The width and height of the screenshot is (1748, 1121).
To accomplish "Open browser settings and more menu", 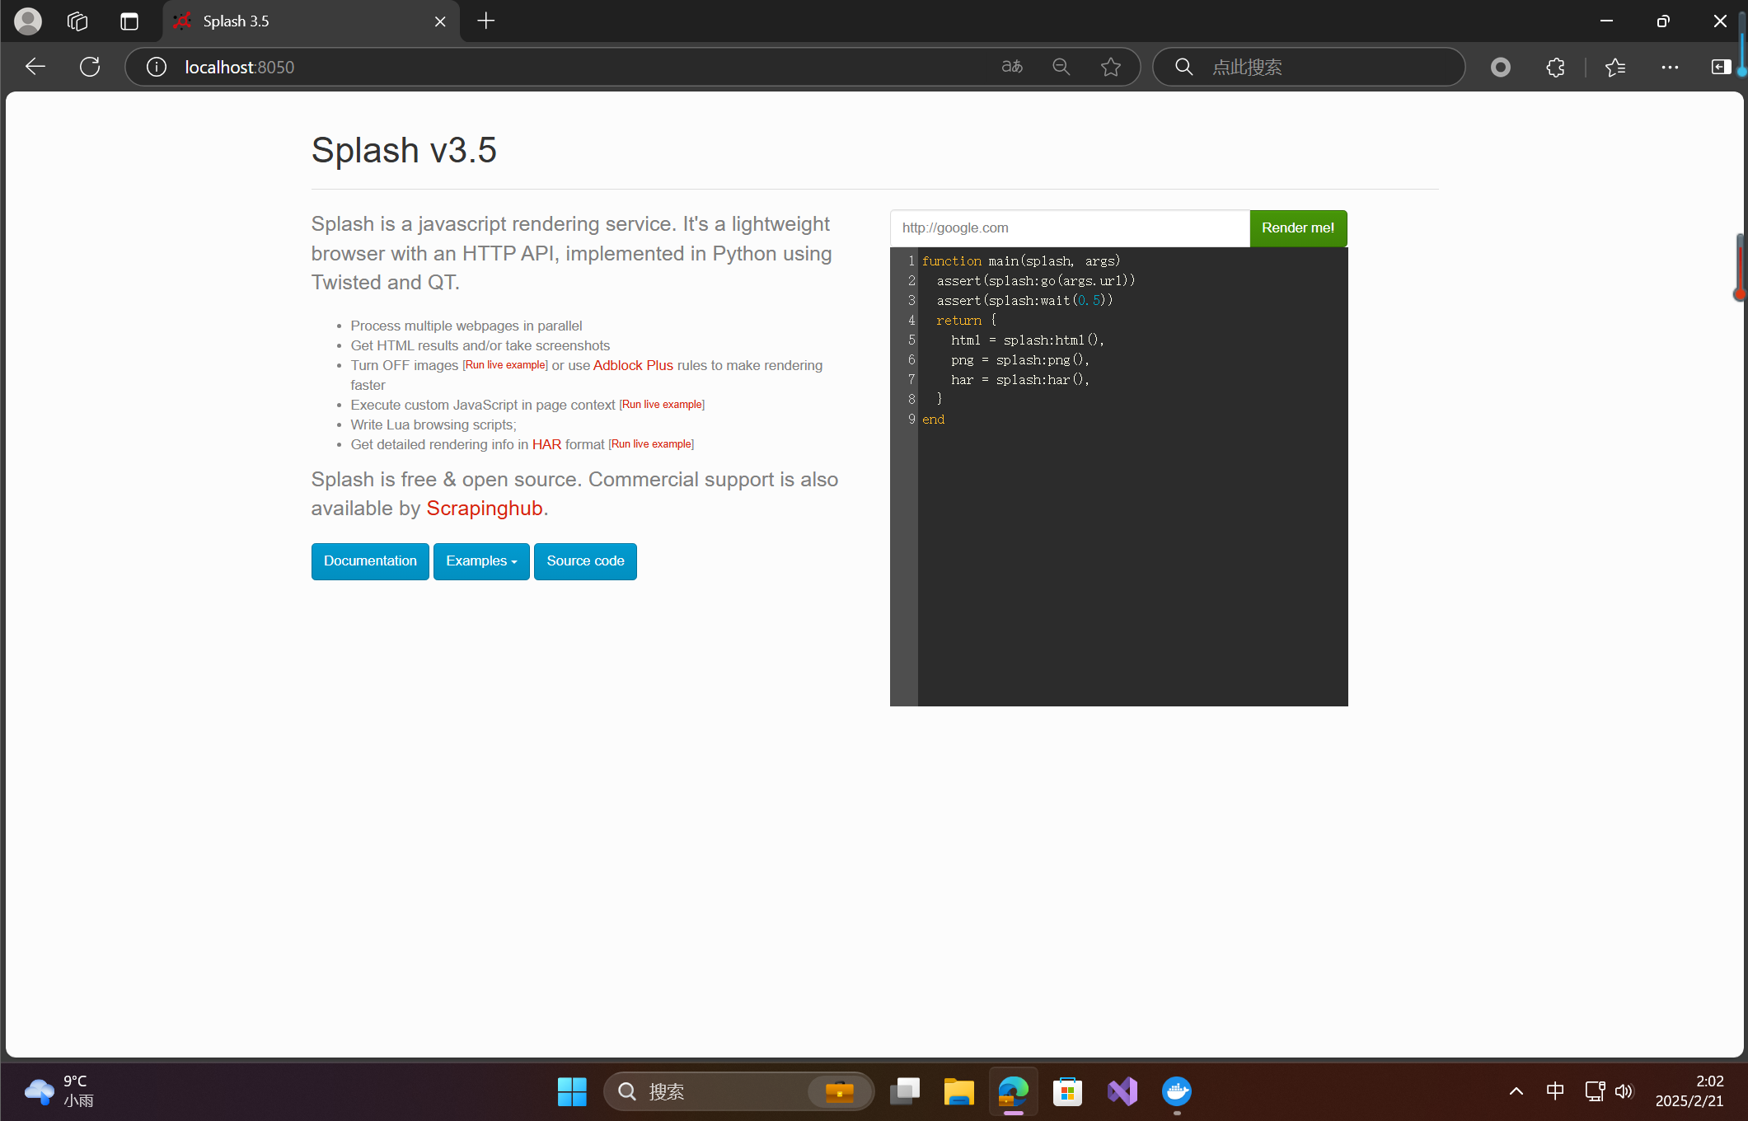I will [1670, 67].
